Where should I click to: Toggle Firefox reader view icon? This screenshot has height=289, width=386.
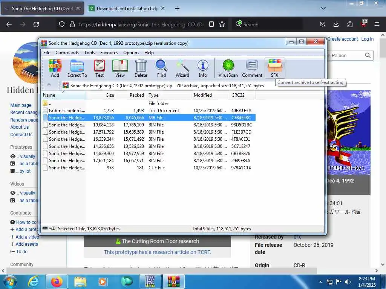[x=211, y=24]
